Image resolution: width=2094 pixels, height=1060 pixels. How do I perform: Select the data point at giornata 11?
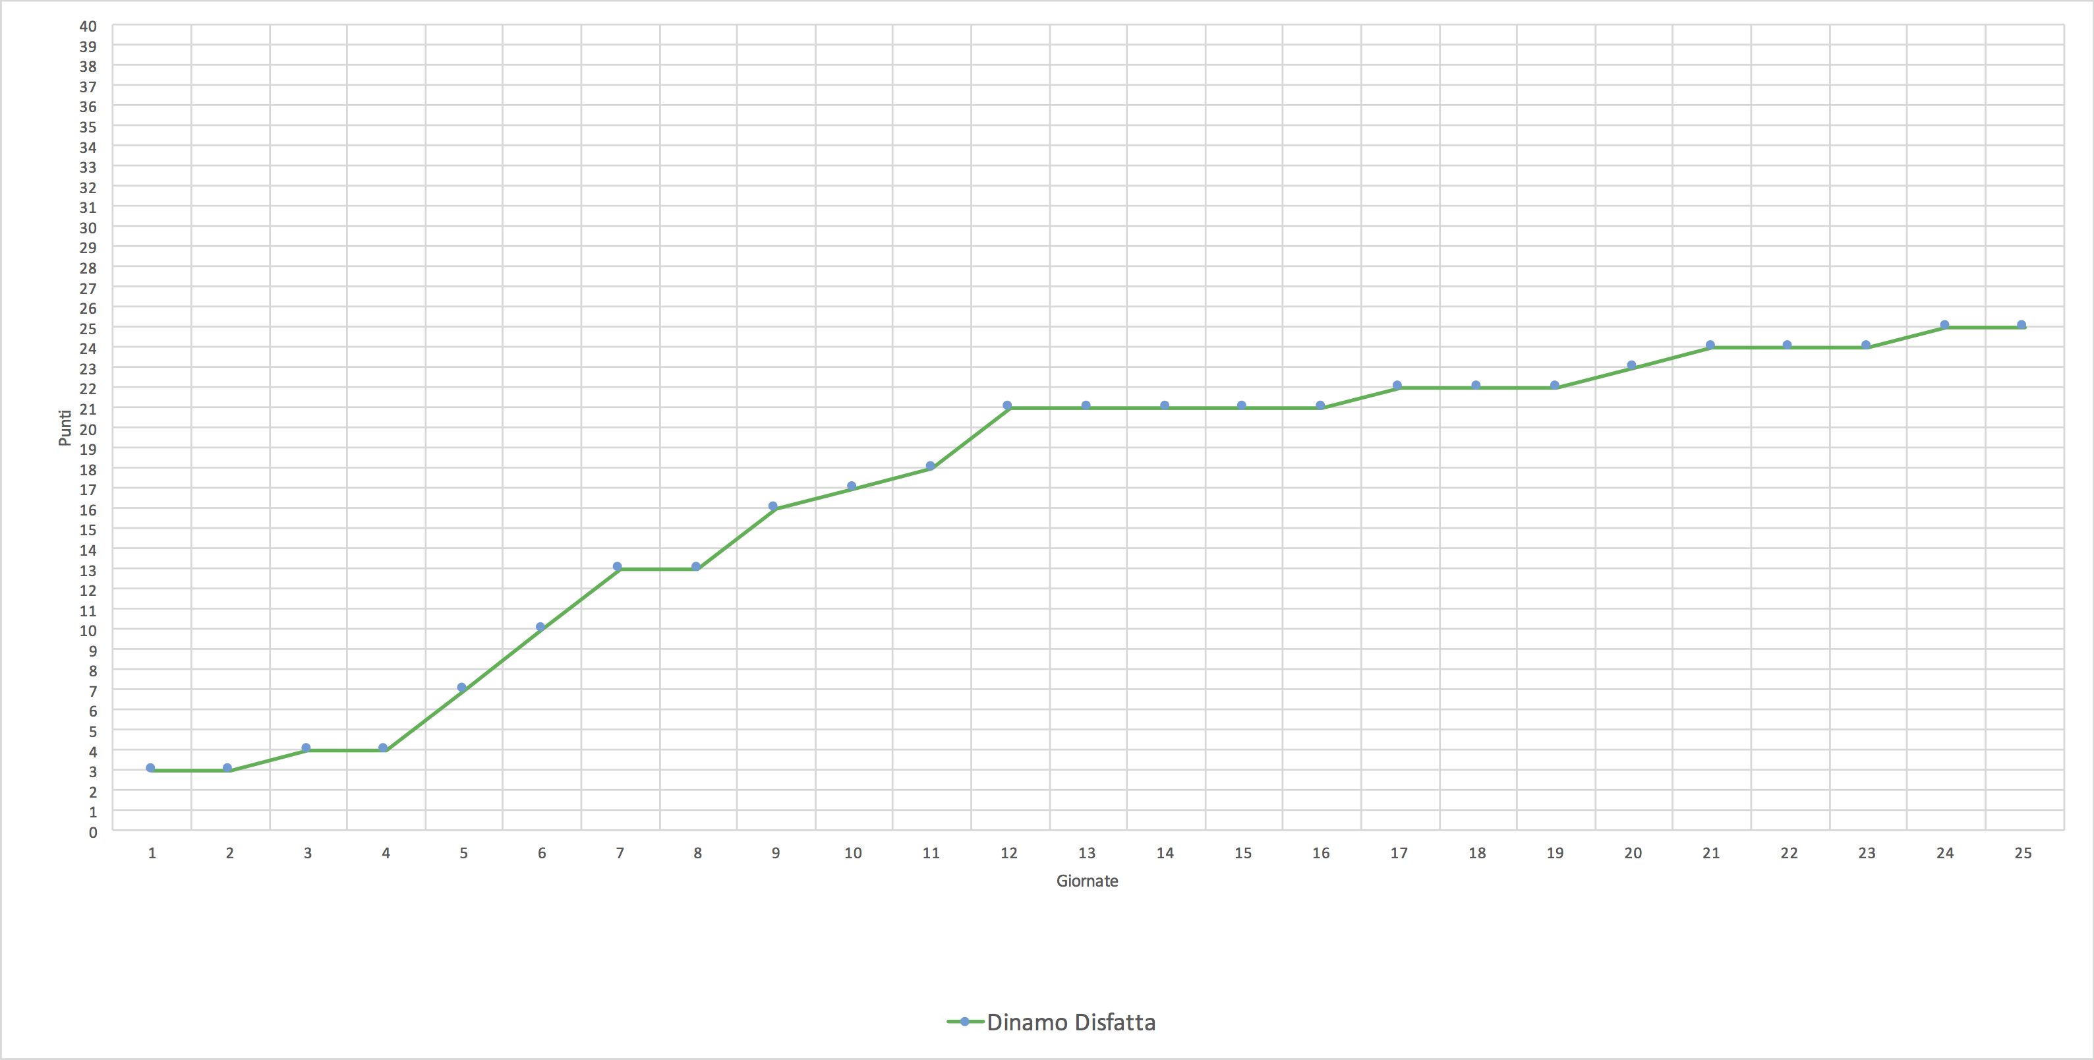pos(930,466)
